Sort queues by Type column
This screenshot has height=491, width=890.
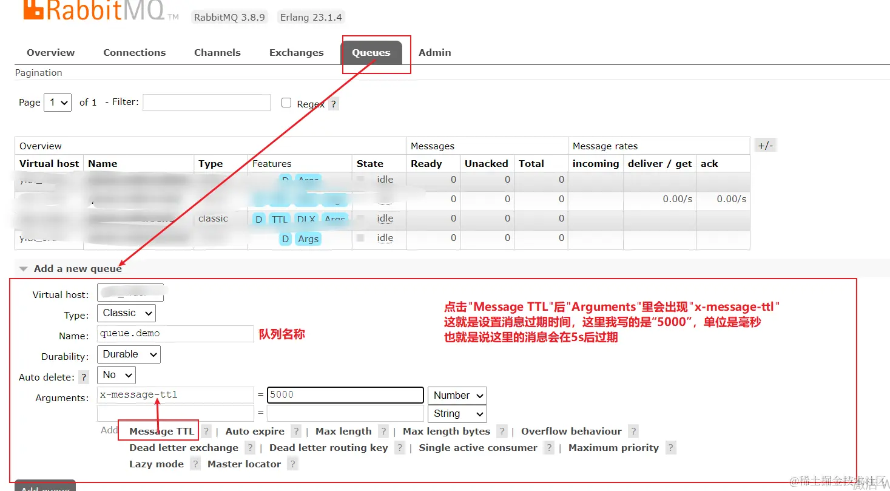point(211,163)
